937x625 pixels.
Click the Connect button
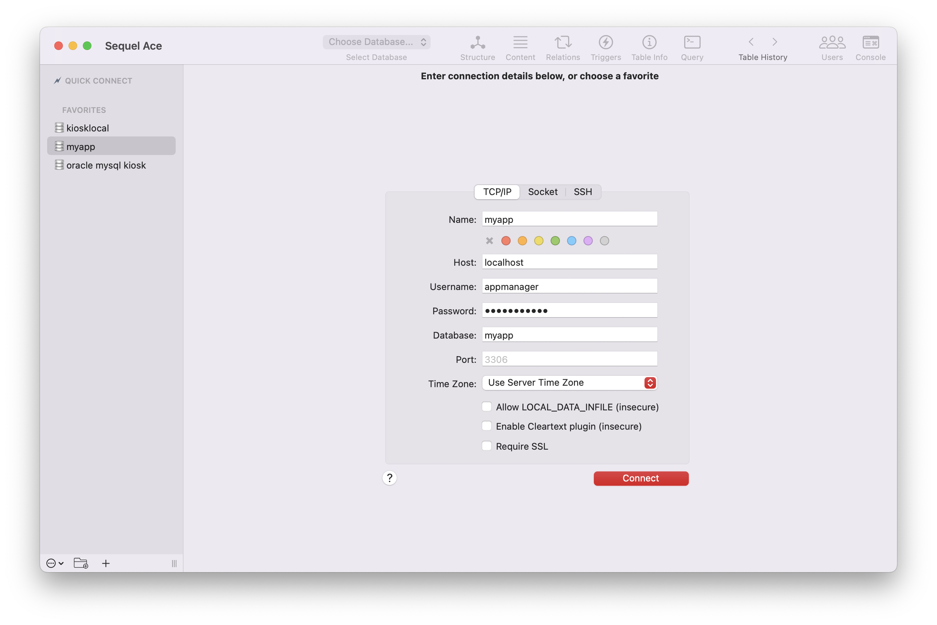point(641,478)
